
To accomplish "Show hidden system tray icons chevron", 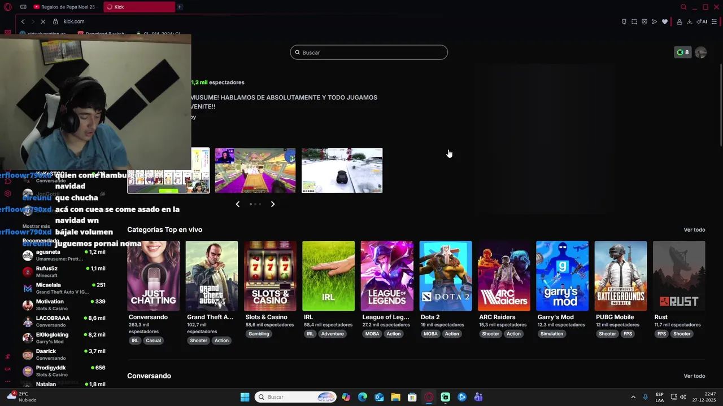I will 633,397.
